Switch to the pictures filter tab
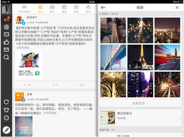Viewport: 184px width, 137px height. pyautogui.click(x=52, y=9)
